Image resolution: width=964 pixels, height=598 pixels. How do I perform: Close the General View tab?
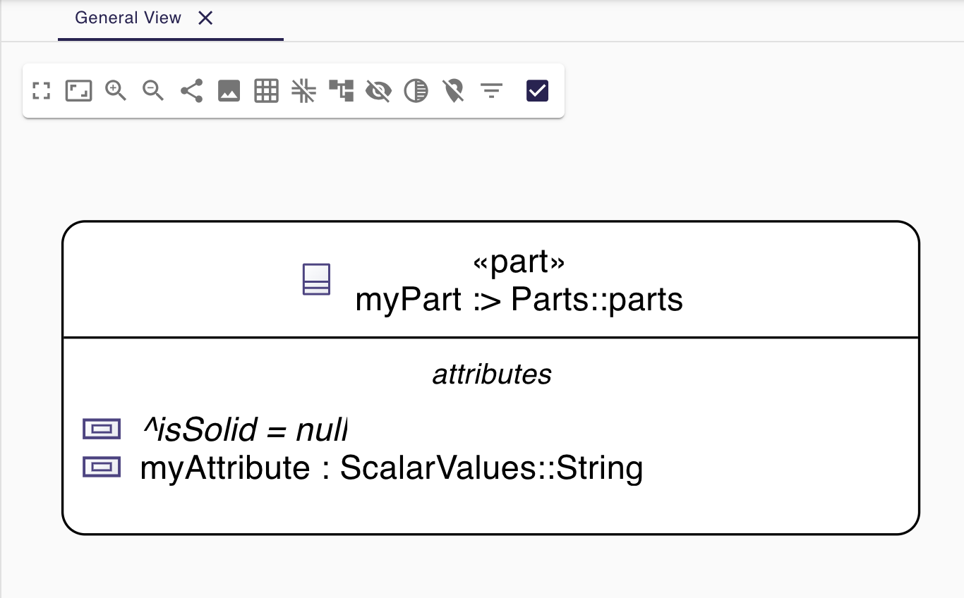point(205,18)
